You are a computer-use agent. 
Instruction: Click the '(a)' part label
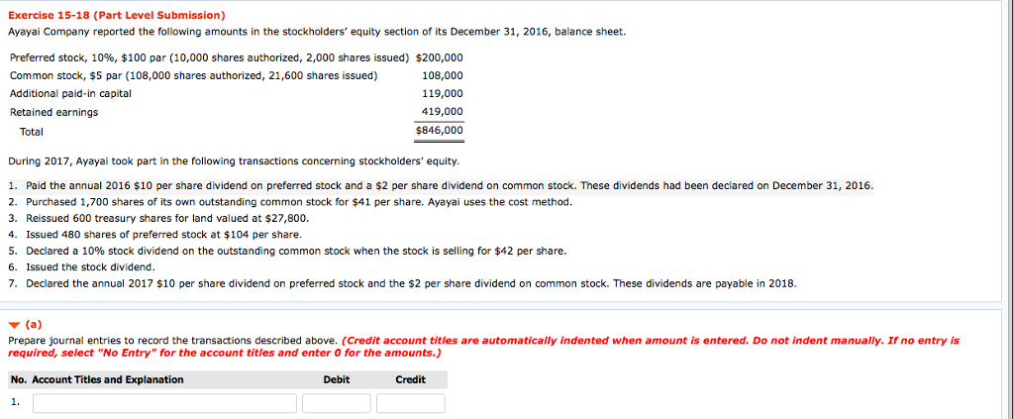click(x=33, y=324)
